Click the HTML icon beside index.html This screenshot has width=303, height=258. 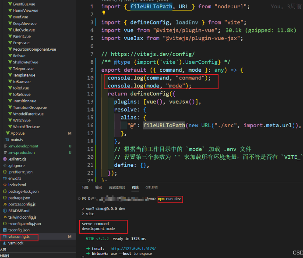[5, 185]
